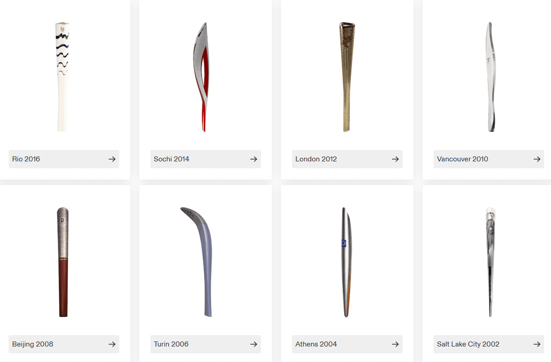Click the arrow icon beside London 2012
Viewport: 551px width, 362px height.
coord(395,159)
